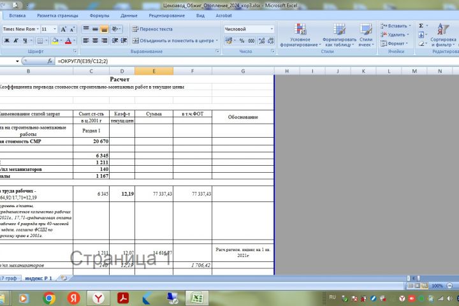Click Удалить cells button
The height and width of the screenshot is (306, 459).
[x=395, y=34]
